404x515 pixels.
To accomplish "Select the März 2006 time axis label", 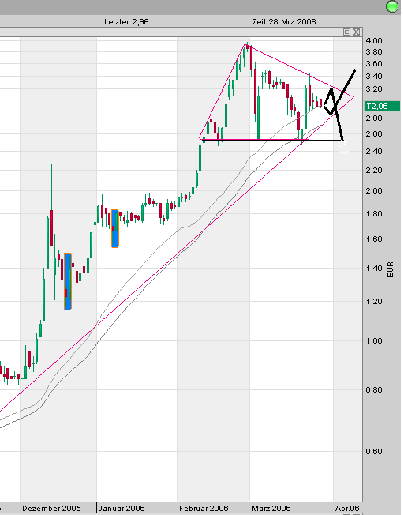I will (271, 509).
